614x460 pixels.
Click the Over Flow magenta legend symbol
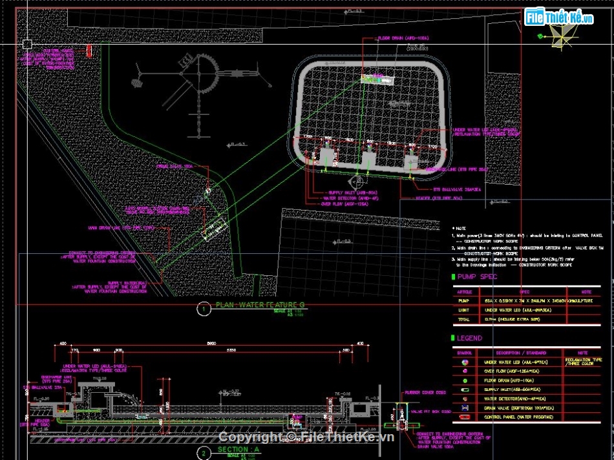(465, 371)
